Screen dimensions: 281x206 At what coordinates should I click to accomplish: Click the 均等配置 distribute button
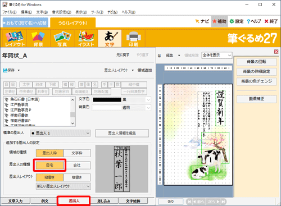coord(101,91)
